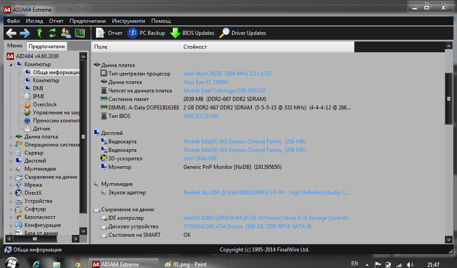Open the Отчет menu in menu bar
The width and height of the screenshot is (457, 268).
click(56, 21)
